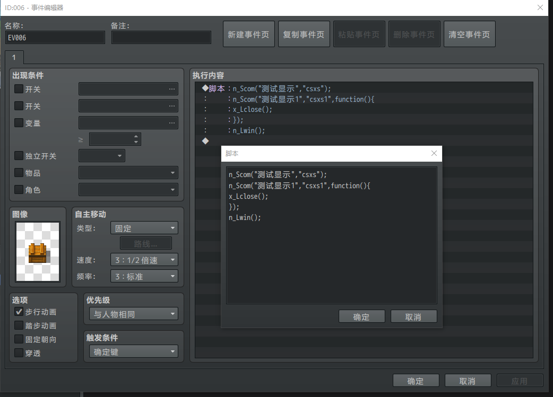
Task: Open the 优先级 priority dropdown
Action: click(x=134, y=314)
